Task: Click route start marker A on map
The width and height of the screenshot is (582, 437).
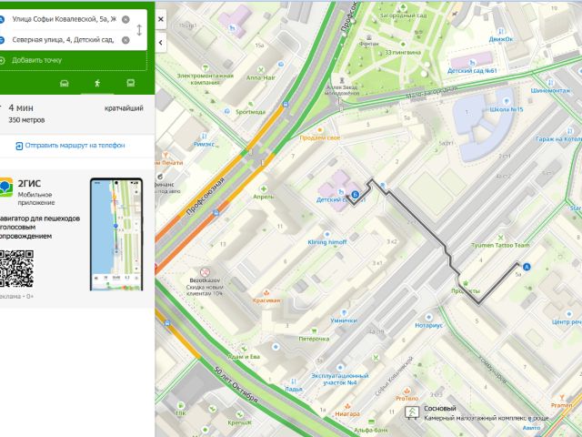Action: tap(527, 267)
